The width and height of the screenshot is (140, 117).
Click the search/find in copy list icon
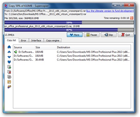click(9, 77)
